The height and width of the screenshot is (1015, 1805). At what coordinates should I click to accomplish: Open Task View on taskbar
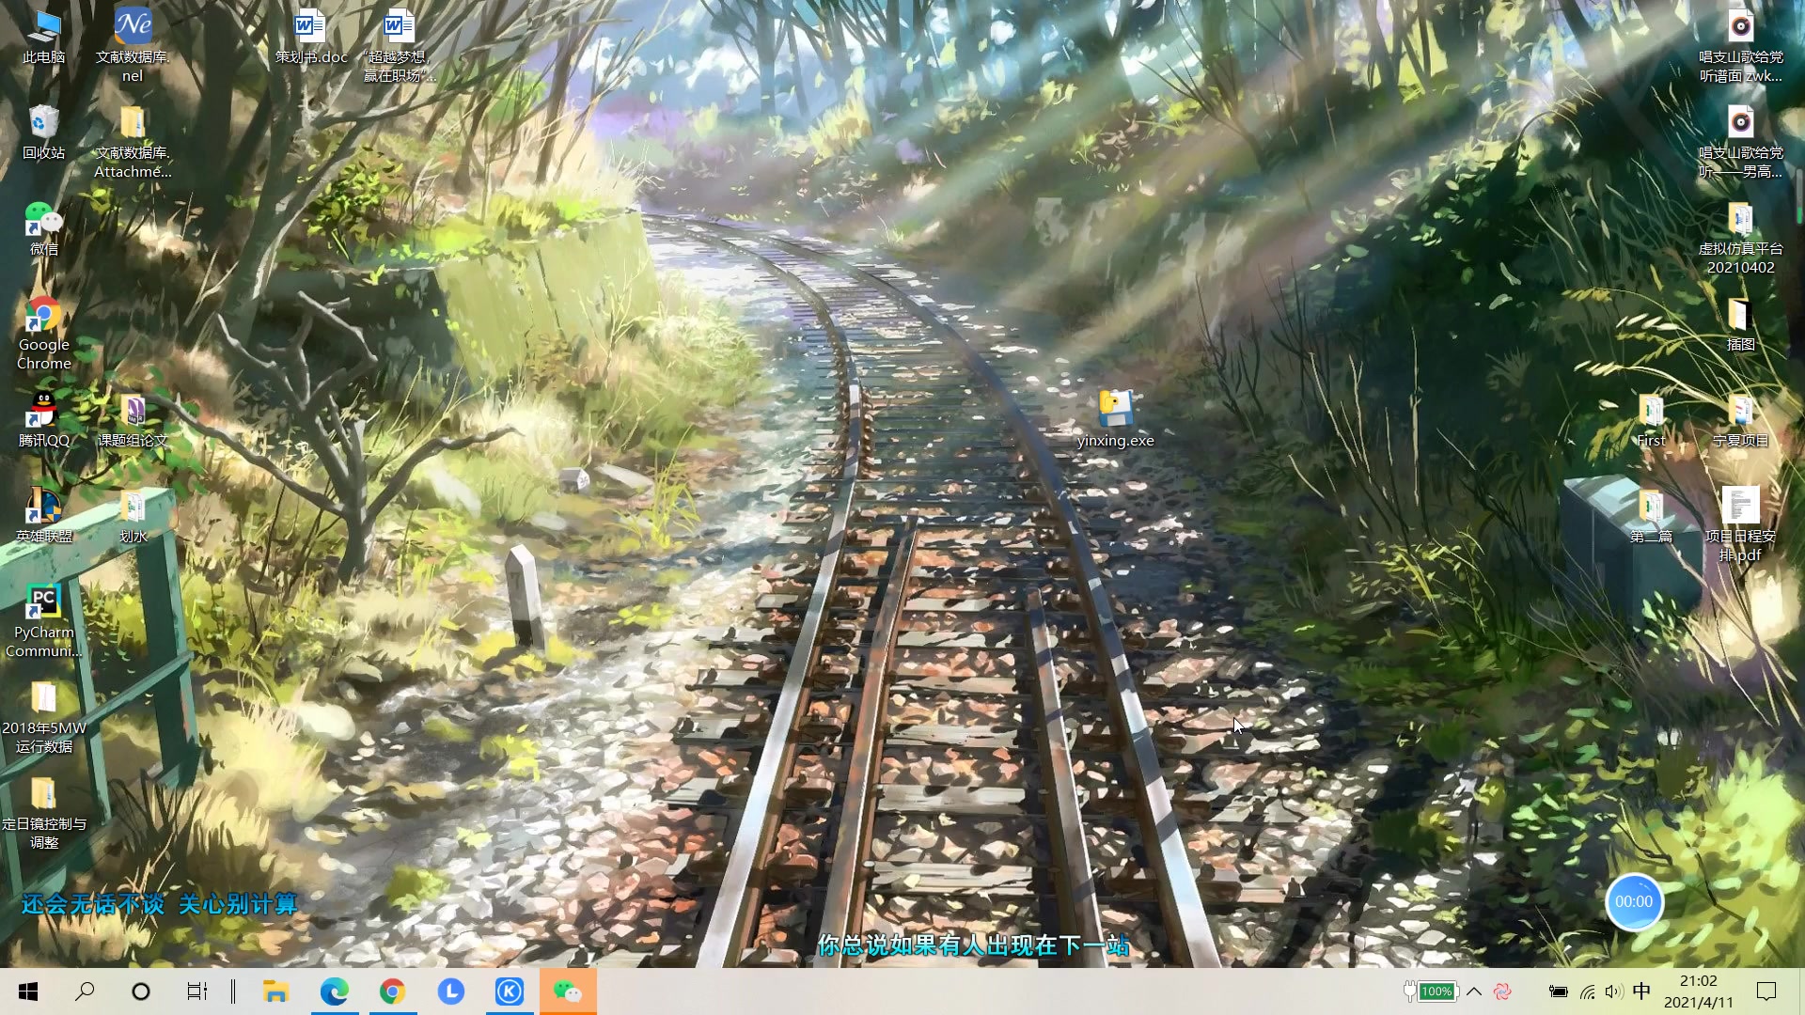point(196,992)
